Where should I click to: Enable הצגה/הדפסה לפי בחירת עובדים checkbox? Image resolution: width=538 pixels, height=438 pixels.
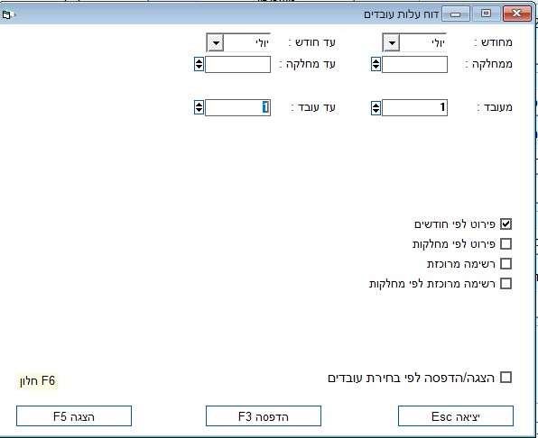click(x=506, y=378)
